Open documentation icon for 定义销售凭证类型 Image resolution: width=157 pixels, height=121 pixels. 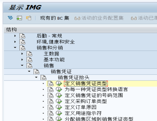[50, 84]
